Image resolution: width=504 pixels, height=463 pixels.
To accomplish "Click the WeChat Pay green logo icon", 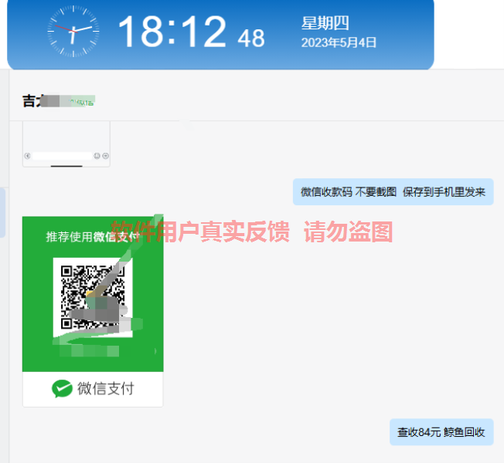I will point(62,389).
